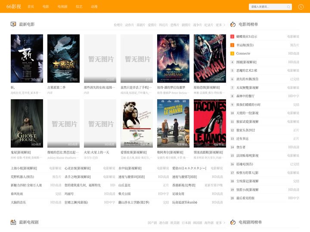This screenshot has width=310, height=232.
Task: Open the 综艺 nav item
Action: (79, 6)
